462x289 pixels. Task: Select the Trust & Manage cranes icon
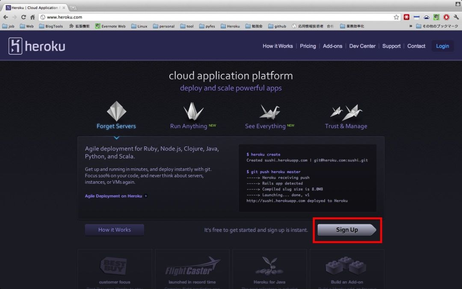tap(346, 112)
